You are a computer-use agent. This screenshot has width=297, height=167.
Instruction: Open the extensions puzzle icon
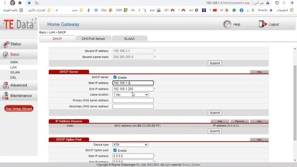point(20,3)
